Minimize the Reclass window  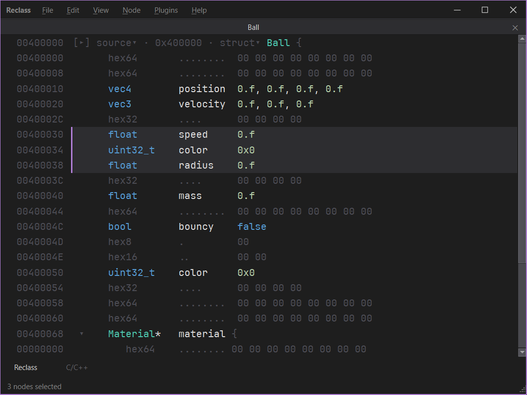457,10
